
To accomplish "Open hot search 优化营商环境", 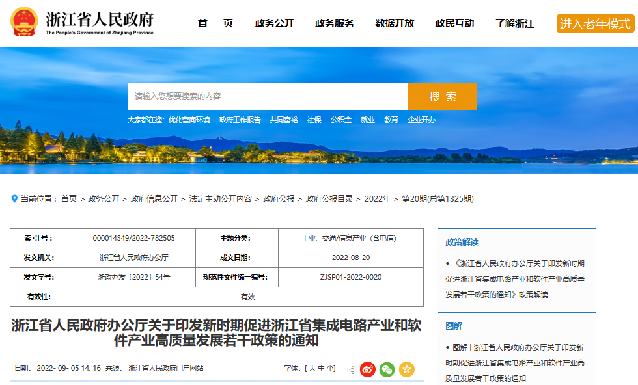I will pos(189,120).
